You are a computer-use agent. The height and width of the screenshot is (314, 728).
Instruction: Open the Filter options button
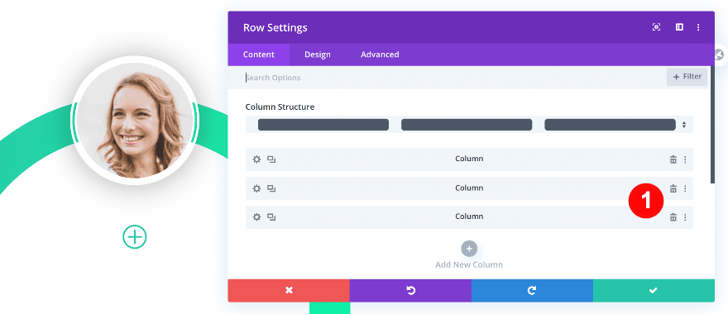click(x=687, y=77)
